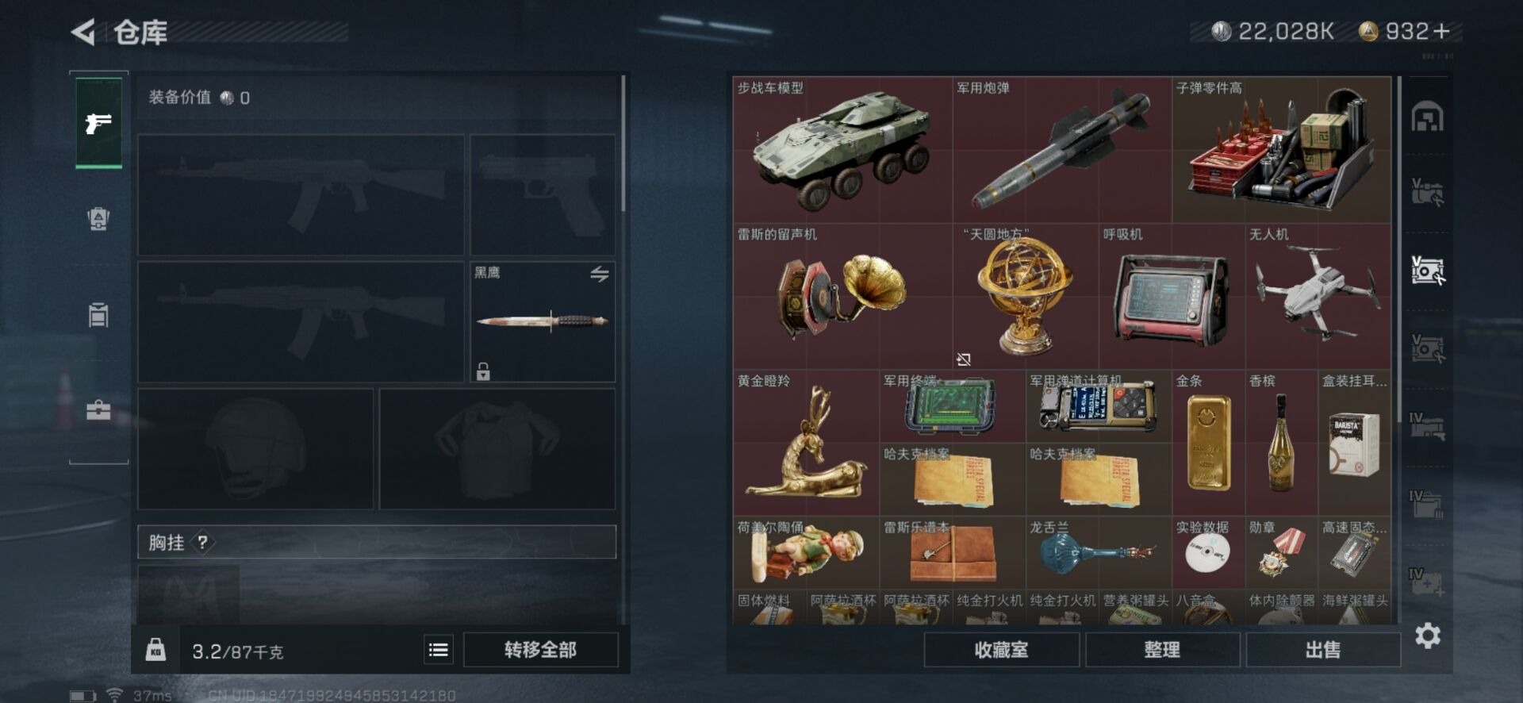Select the 步战车模型 armored vehicle item

tap(842, 150)
